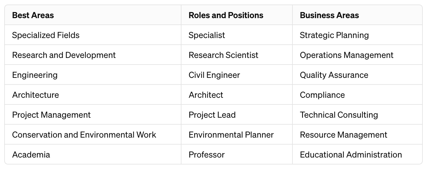Click the Roles and Positions header
The width and height of the screenshot is (427, 169).
226,15
